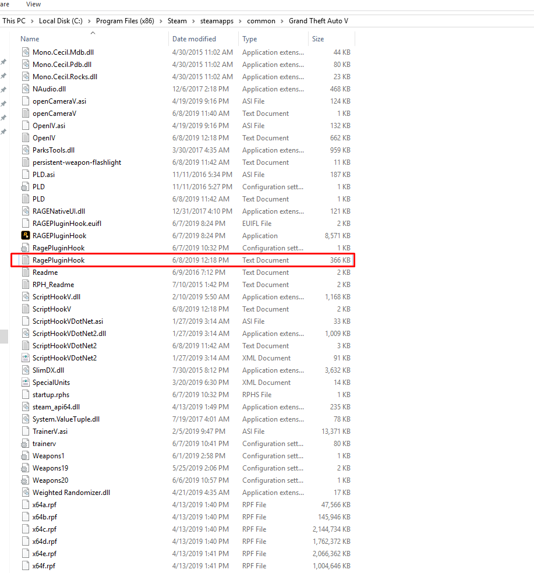Click the SlimDX.dll file icon
Screen dimensions: 534x573
point(25,370)
